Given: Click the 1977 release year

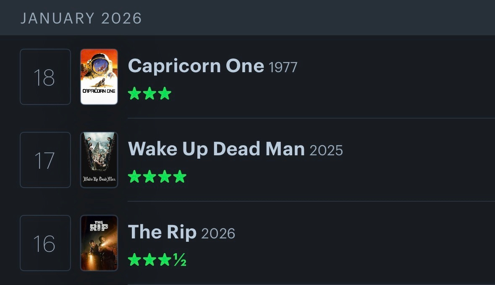Looking at the screenshot, I should tap(283, 67).
